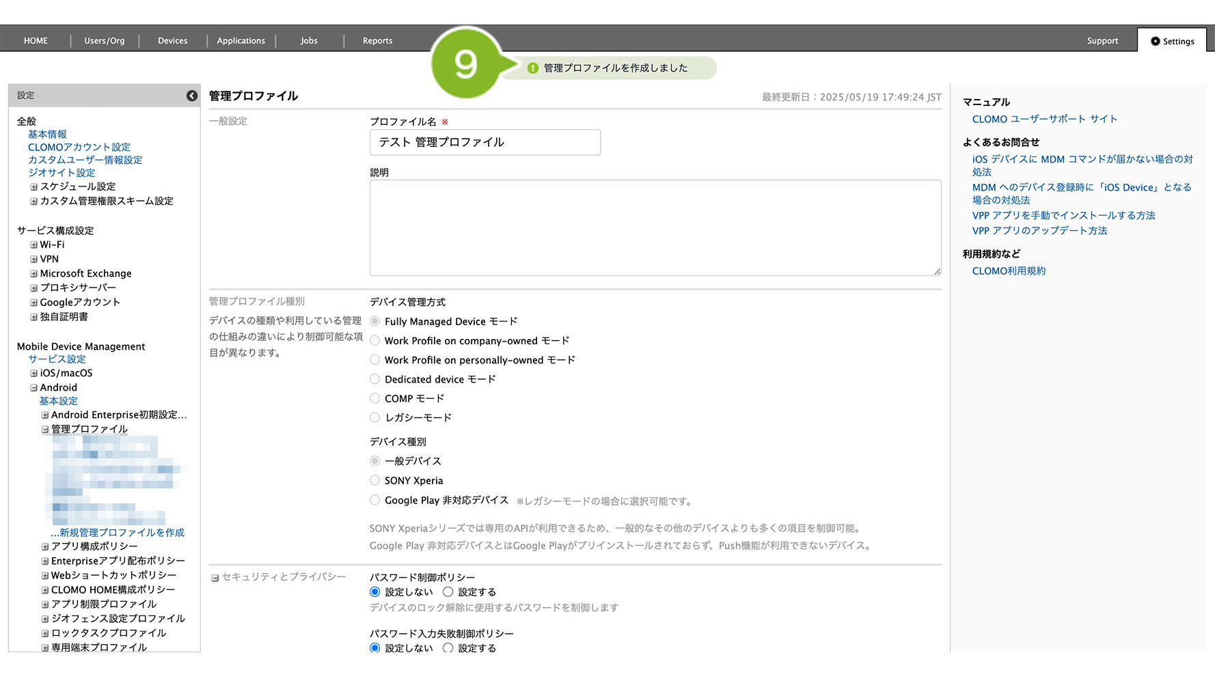The image size is (1215, 683).
Task: Set パスワード制御ポリシー to 設定しない
Action: pos(375,591)
